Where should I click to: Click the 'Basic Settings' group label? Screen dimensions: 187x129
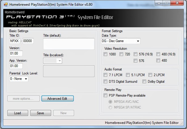pyautogui.click(x=19, y=31)
